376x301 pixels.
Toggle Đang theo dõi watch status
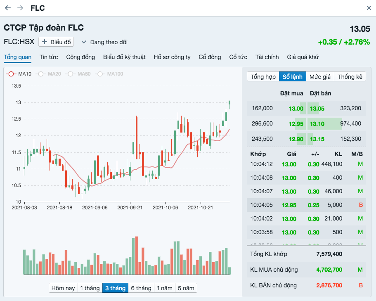tap(104, 42)
